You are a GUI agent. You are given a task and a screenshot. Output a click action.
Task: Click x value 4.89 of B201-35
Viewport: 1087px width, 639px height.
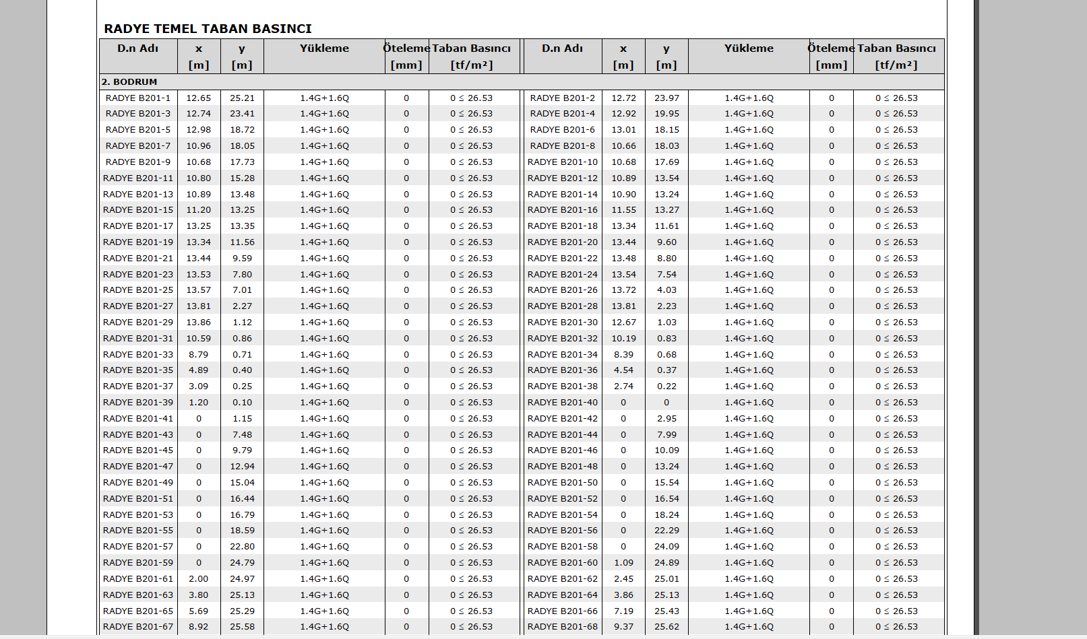point(199,370)
